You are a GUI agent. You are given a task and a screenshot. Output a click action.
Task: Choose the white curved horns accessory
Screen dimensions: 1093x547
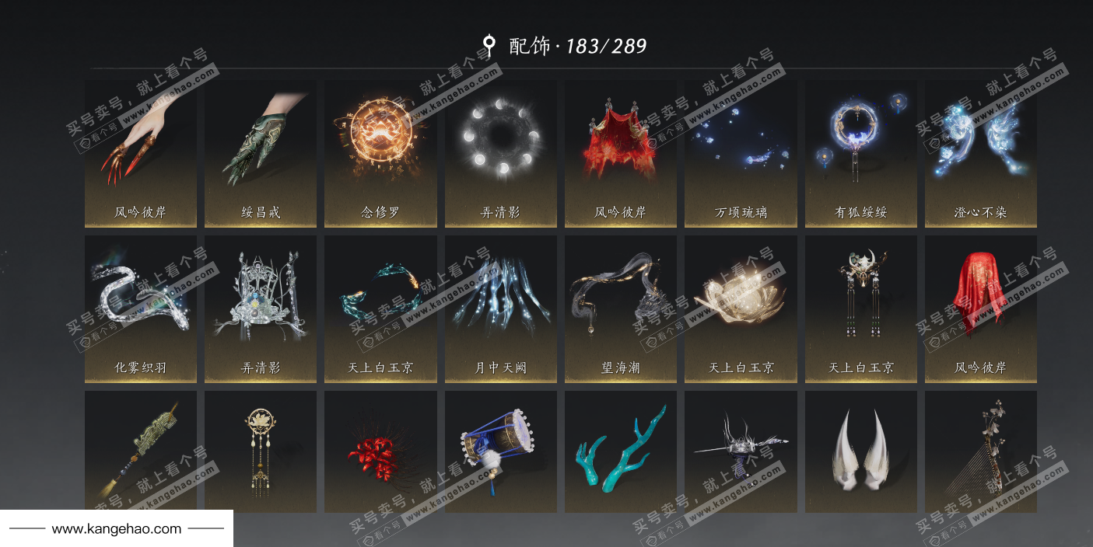coord(861,451)
